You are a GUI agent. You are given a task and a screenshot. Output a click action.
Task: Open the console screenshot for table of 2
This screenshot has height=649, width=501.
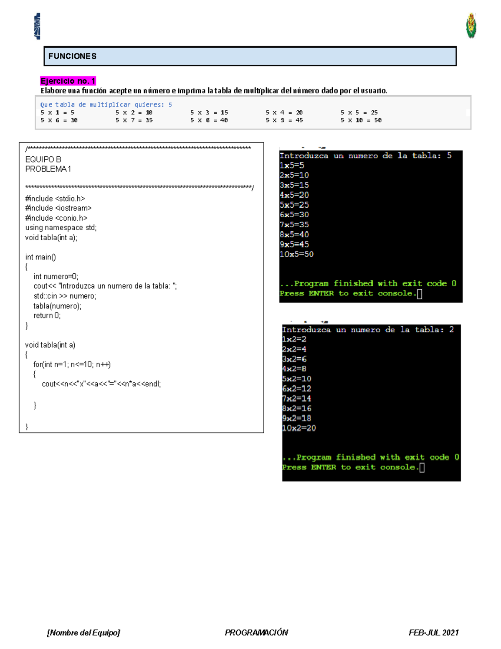point(371,402)
